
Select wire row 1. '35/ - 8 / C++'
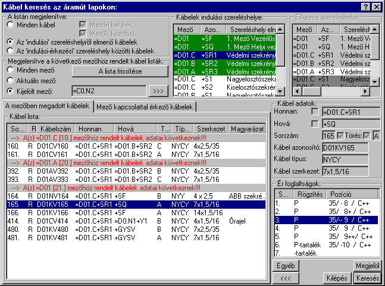pyautogui.click(x=326, y=203)
